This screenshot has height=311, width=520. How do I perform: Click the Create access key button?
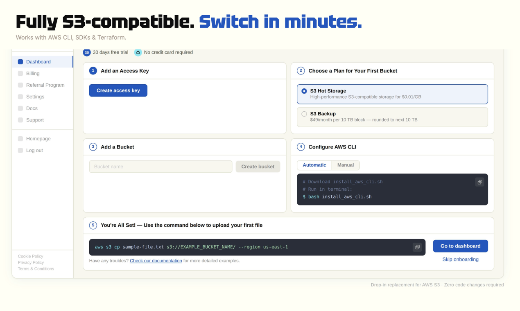pyautogui.click(x=118, y=90)
